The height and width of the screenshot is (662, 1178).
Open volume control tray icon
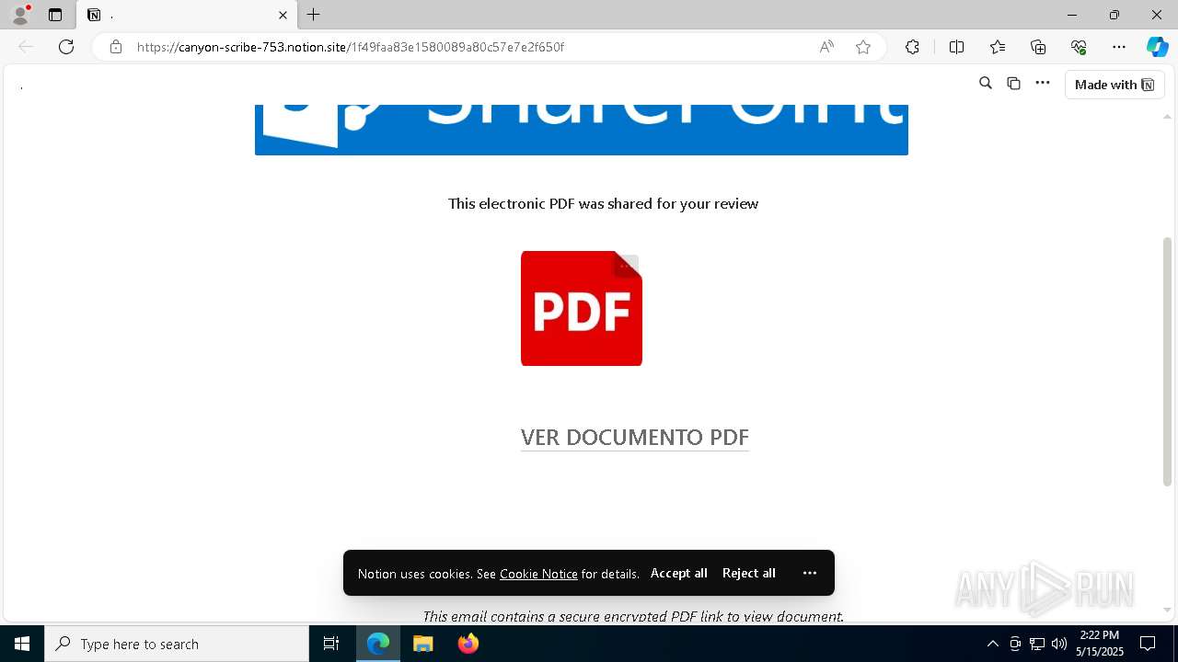[x=1059, y=644]
